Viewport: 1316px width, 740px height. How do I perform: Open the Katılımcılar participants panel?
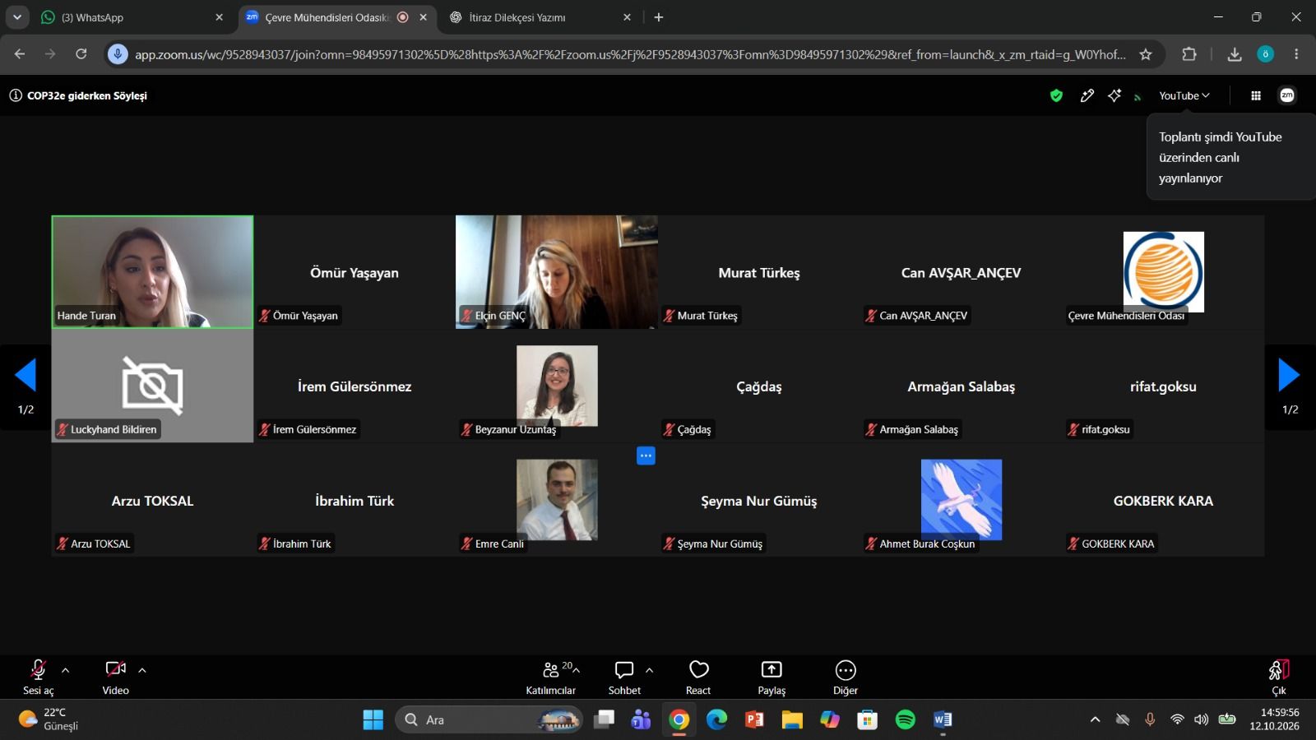tap(550, 678)
